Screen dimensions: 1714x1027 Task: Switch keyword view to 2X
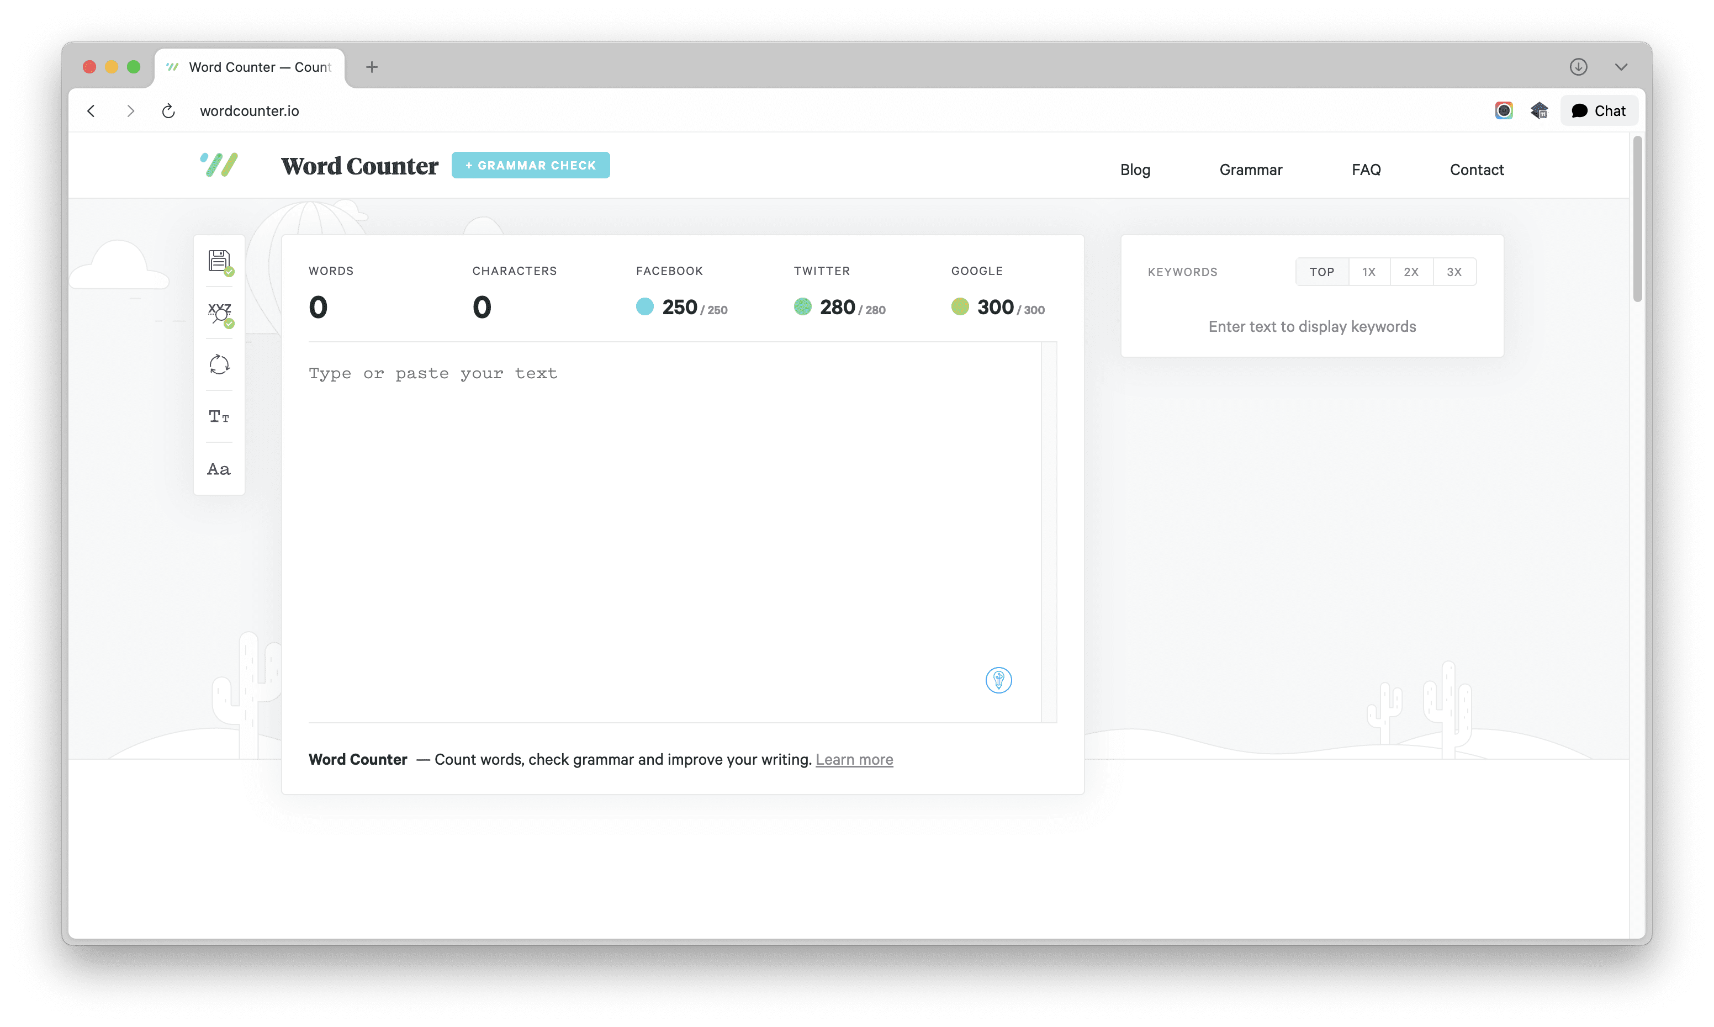tap(1411, 271)
